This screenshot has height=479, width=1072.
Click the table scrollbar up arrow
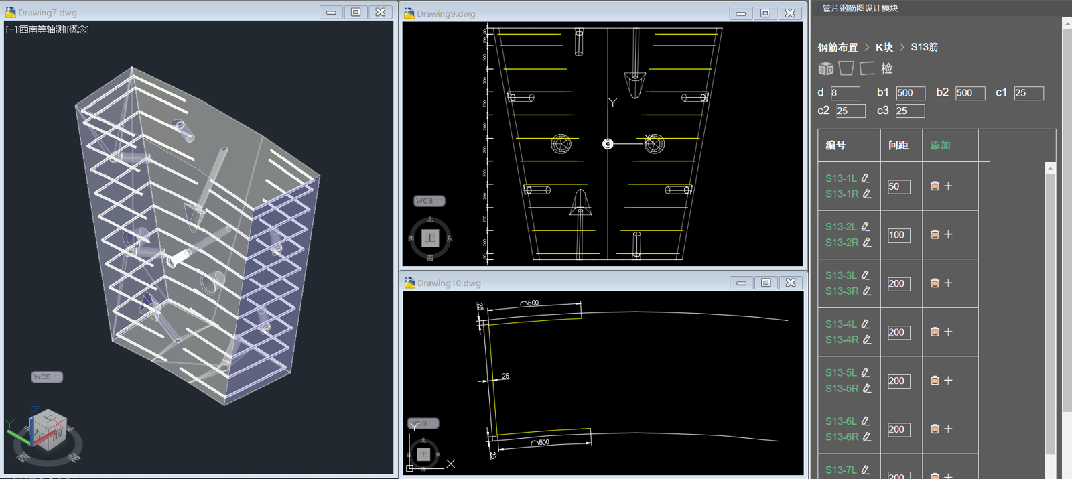[1050, 168]
